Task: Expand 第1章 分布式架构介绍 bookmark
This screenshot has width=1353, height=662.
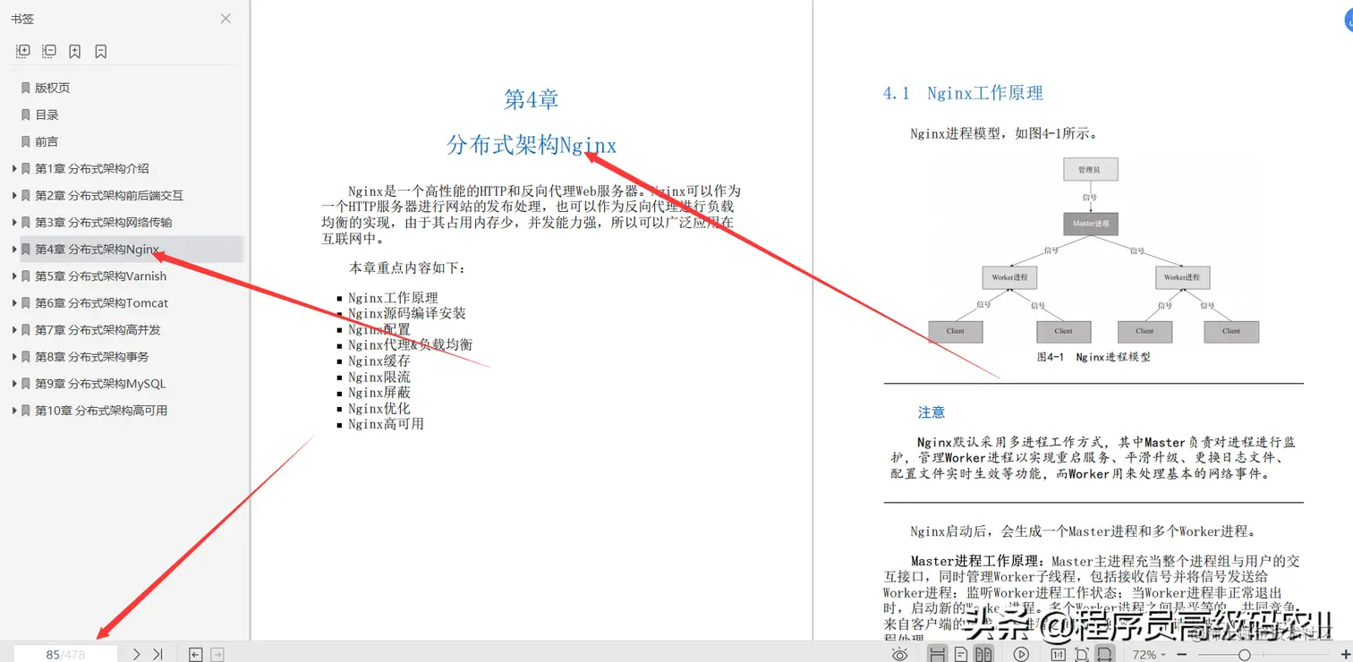Action: 14,168
